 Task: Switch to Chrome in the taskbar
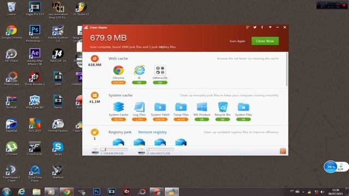tap(67, 192)
